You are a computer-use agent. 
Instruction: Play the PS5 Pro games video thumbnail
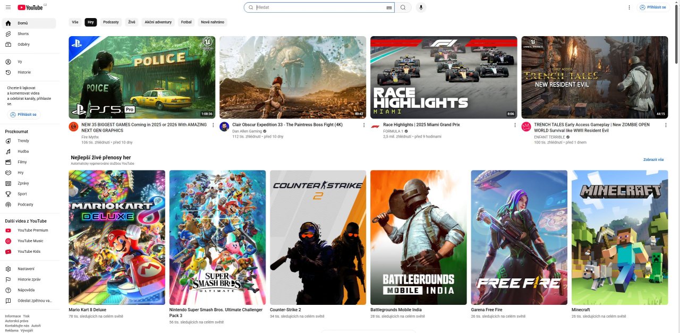tap(142, 77)
